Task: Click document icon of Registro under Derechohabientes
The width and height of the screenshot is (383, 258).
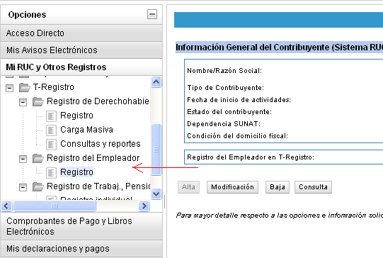Action: [51, 116]
